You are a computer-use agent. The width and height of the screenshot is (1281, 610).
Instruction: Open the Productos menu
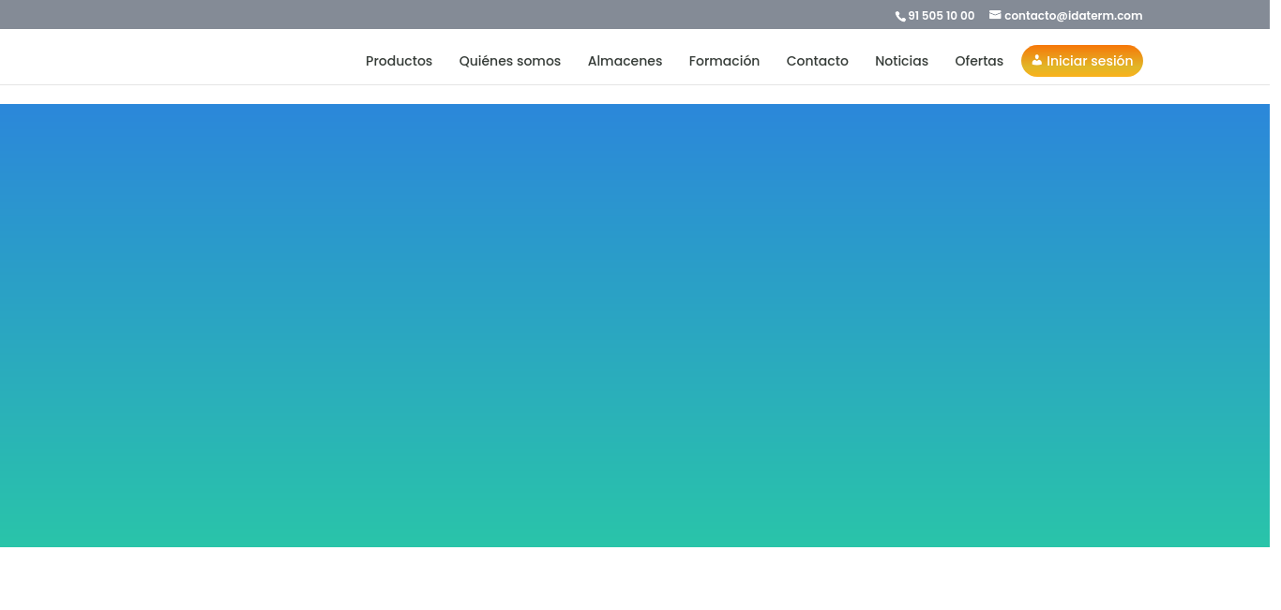coord(399,61)
